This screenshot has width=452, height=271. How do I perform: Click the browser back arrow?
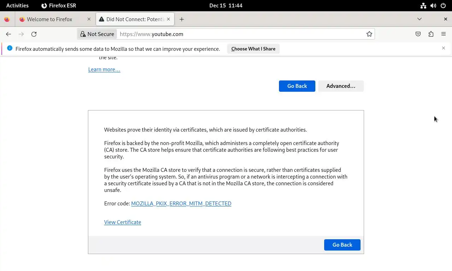[8, 34]
